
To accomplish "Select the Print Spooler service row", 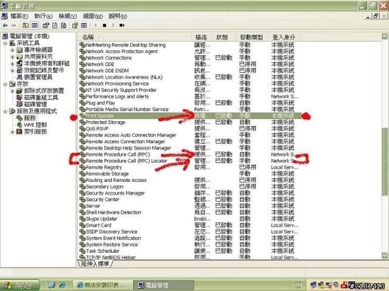I will coord(190,116).
